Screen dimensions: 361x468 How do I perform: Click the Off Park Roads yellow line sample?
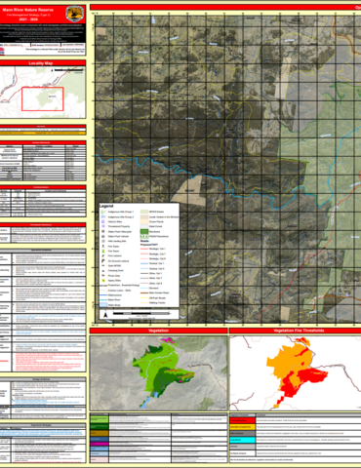pos(144,298)
